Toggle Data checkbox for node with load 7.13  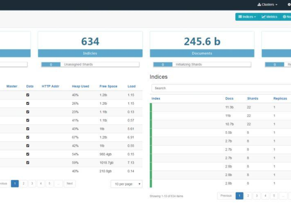(x=28, y=162)
